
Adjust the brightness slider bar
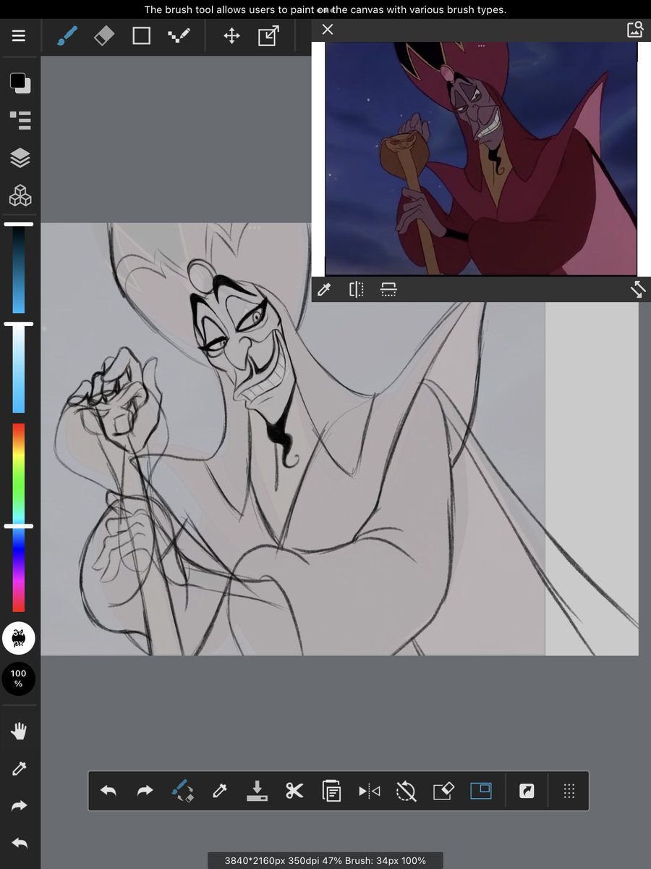point(19,369)
